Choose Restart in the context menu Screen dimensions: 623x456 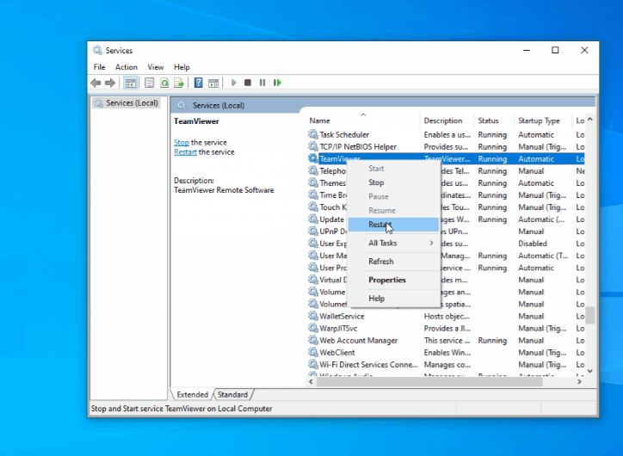(x=393, y=225)
